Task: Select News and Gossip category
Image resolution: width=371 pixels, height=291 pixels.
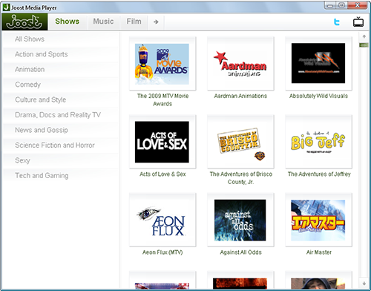Action: click(x=61, y=130)
